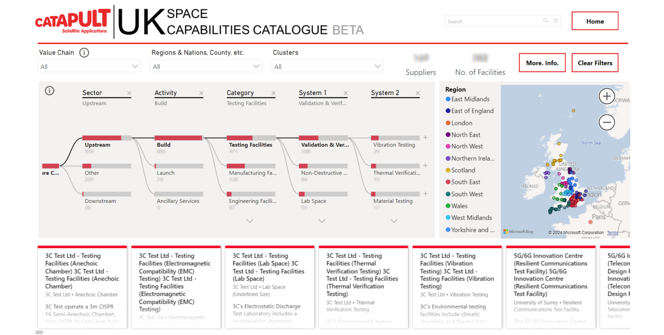Open the Value Chain dropdown
This screenshot has height=335, width=664.
click(x=89, y=66)
